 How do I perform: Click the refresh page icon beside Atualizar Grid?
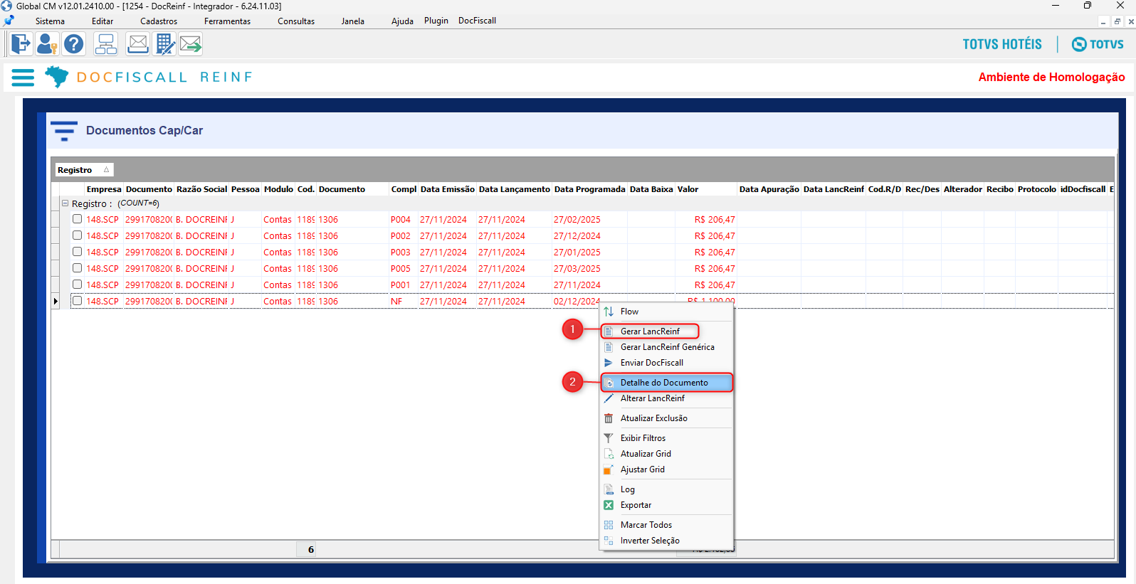[x=609, y=454]
